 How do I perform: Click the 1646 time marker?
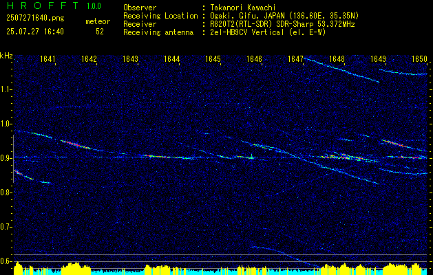(x=254, y=58)
